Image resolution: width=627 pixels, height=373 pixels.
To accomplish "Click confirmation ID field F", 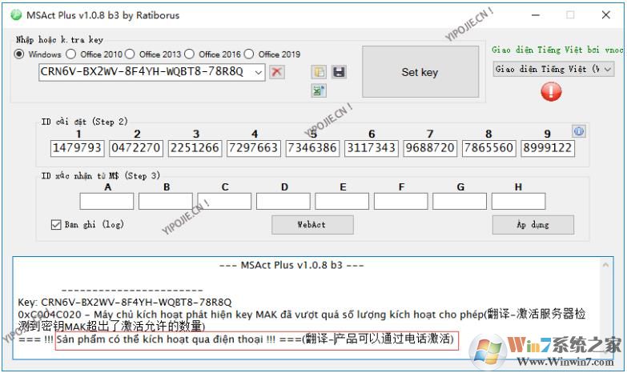I will tap(400, 202).
